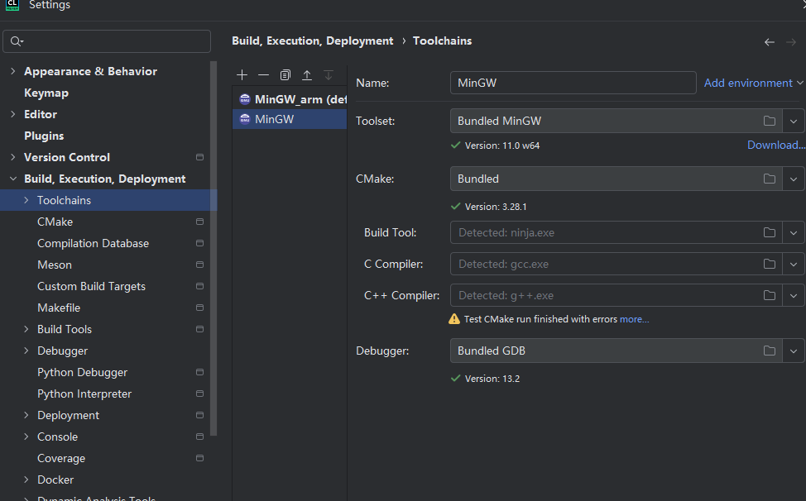The image size is (806, 501).
Task: Expand the Deployment node
Action: tap(26, 415)
